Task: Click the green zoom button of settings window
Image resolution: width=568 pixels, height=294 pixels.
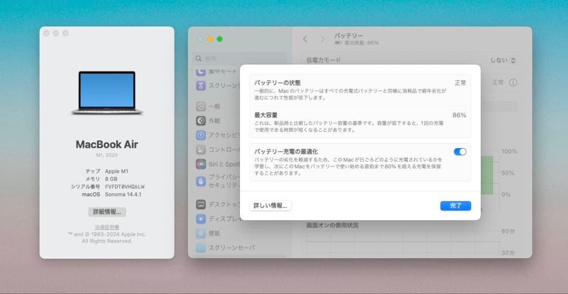Action: 219,39
